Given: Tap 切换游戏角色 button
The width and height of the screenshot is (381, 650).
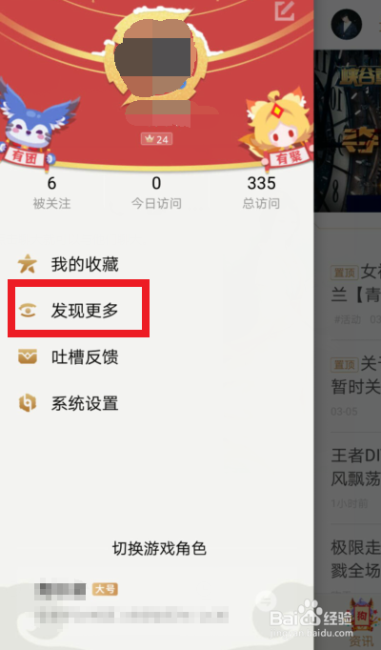Looking at the screenshot, I should pyautogui.click(x=159, y=548).
